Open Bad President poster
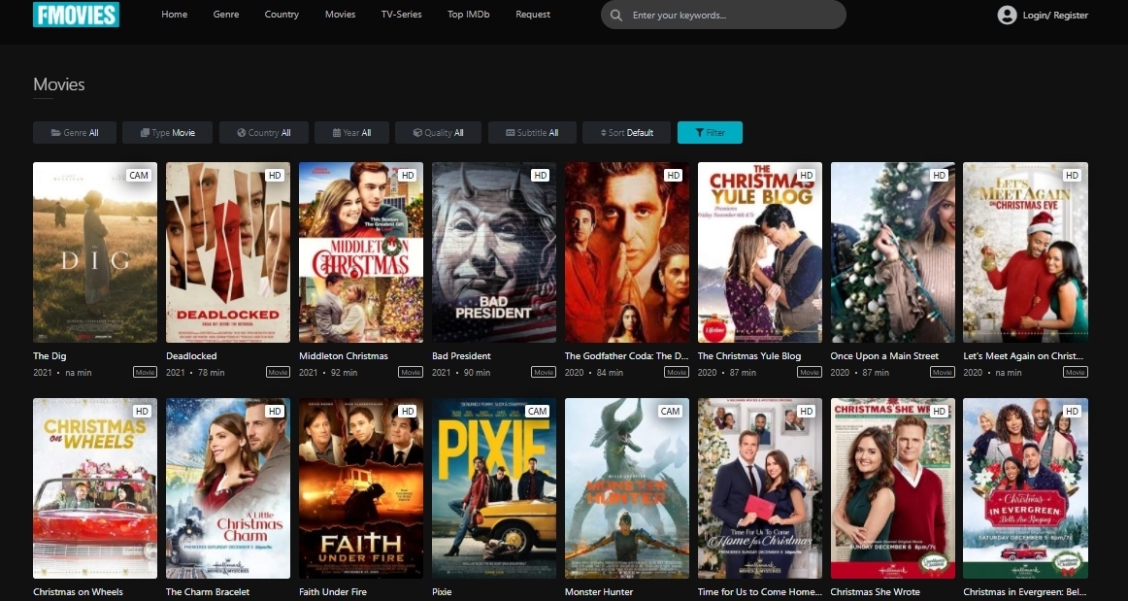The image size is (1128, 601). click(493, 251)
